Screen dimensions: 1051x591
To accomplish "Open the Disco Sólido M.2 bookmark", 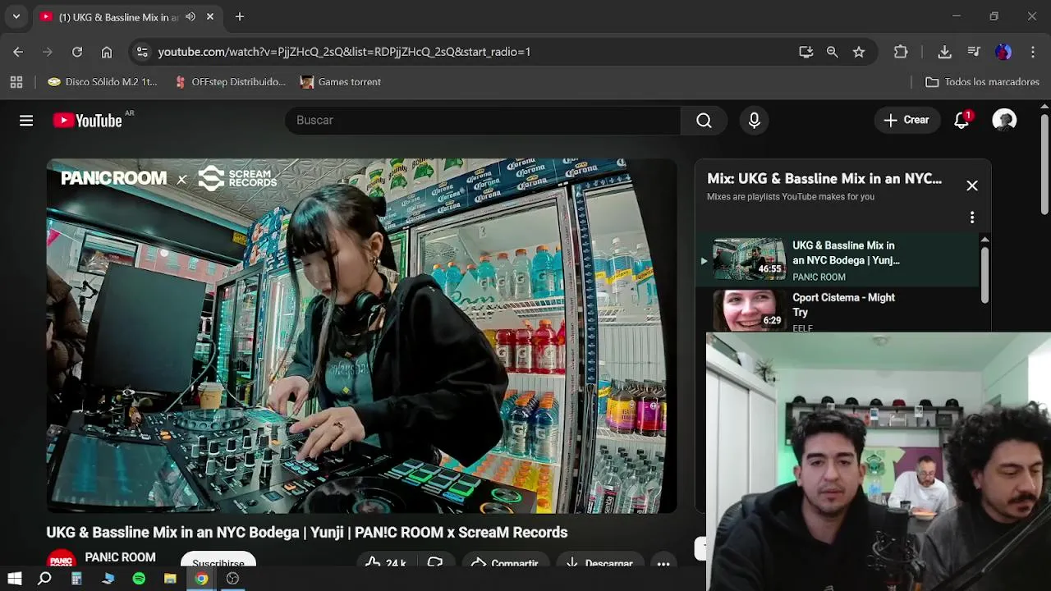I will [x=103, y=82].
